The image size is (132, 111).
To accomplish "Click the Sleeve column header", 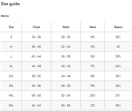I will point(118,27).
